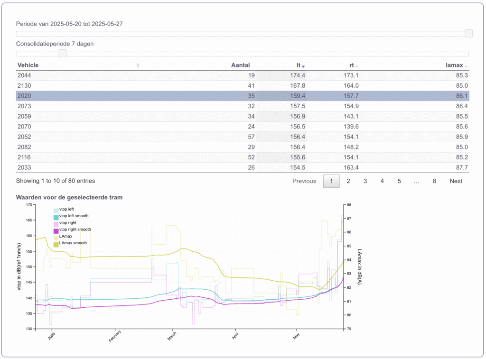Viewport: 486px width, 359px height.
Task: Open page 8 of the table
Action: pos(434,181)
